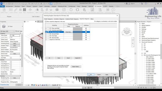162x91 pixels.
Task: Expand Structural Beam Systems in Project Browser
Action: click(140, 40)
